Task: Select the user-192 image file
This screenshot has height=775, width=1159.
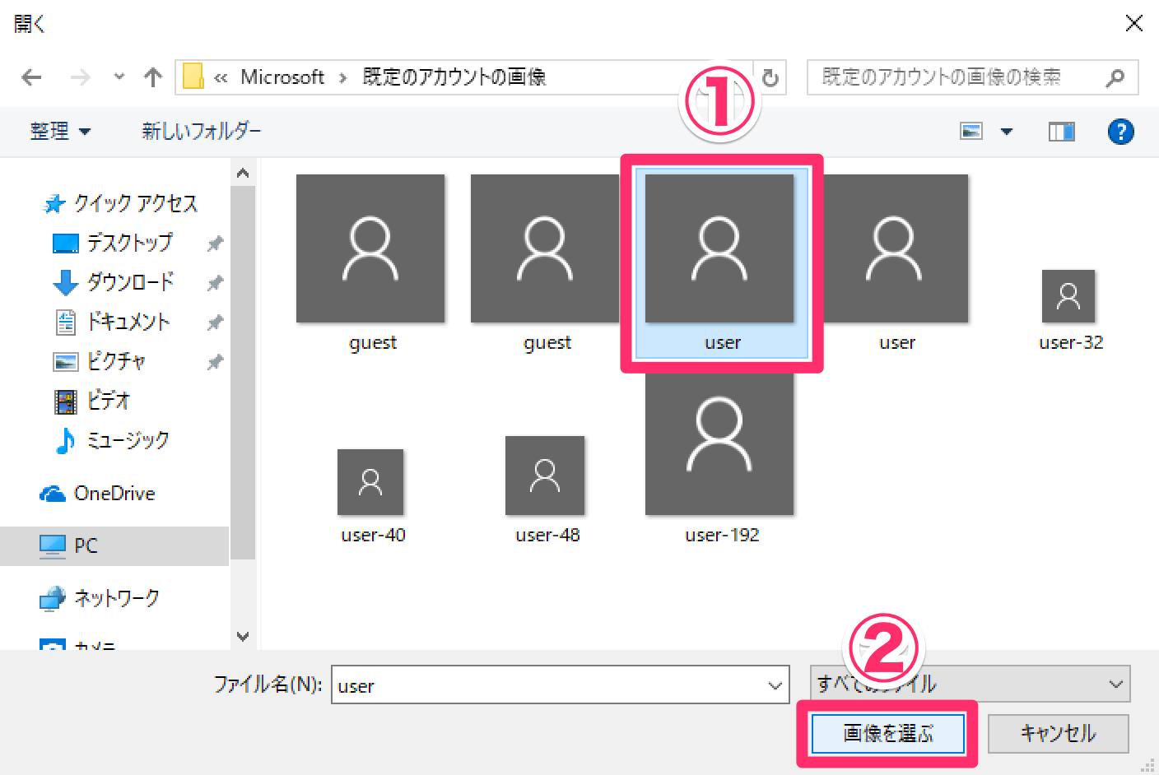Action: click(720, 457)
